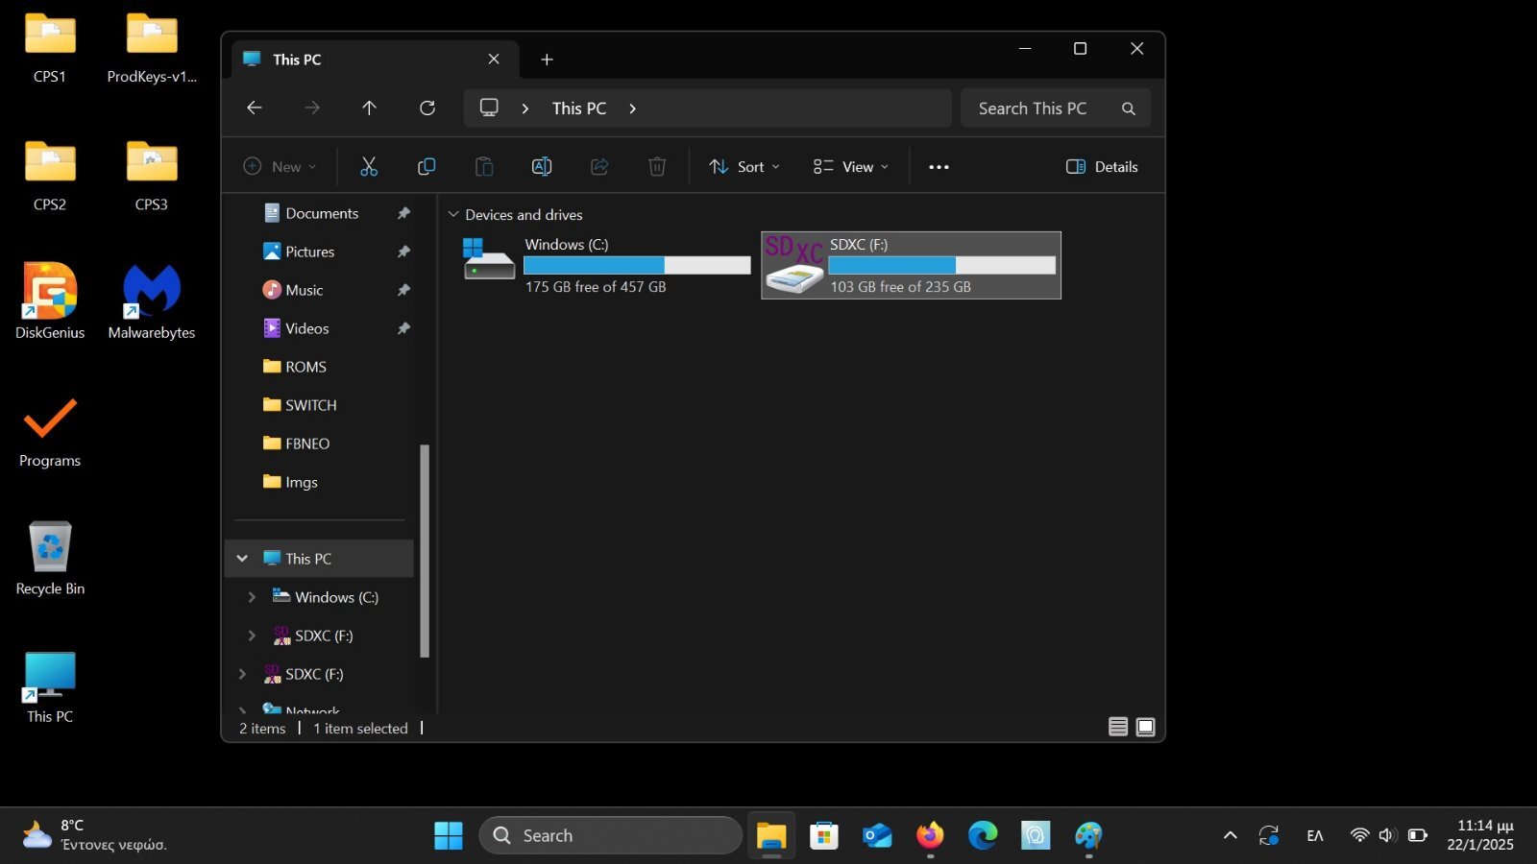Click the Cut scissors icon in toolbar
The height and width of the screenshot is (864, 1537).
(369, 167)
